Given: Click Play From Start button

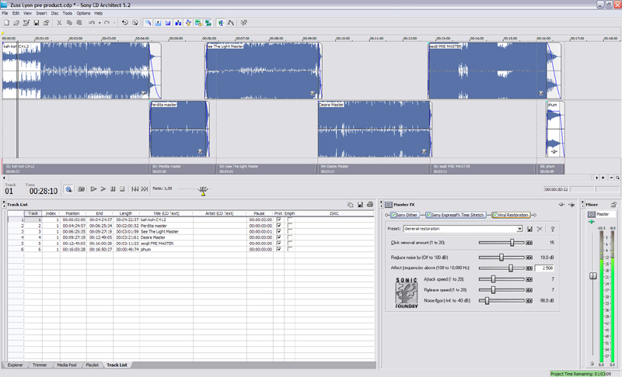Looking at the screenshot, I should coord(93,189).
